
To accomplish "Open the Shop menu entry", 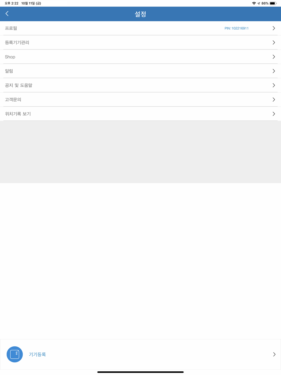I will click(x=140, y=57).
